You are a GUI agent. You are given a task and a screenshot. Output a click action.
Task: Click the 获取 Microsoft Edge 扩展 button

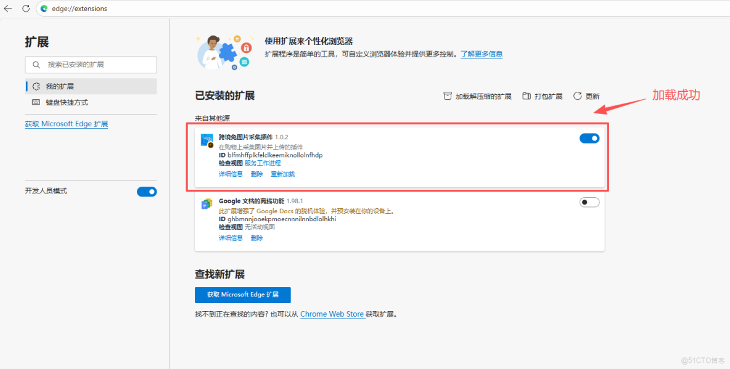pyautogui.click(x=242, y=294)
